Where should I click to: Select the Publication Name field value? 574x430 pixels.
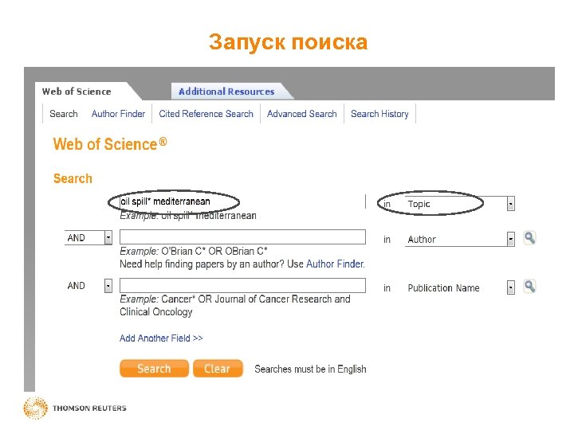[x=444, y=287]
